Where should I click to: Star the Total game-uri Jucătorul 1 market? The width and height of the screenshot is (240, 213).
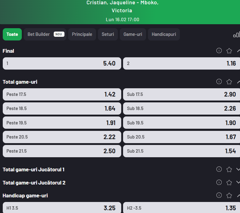229,169
